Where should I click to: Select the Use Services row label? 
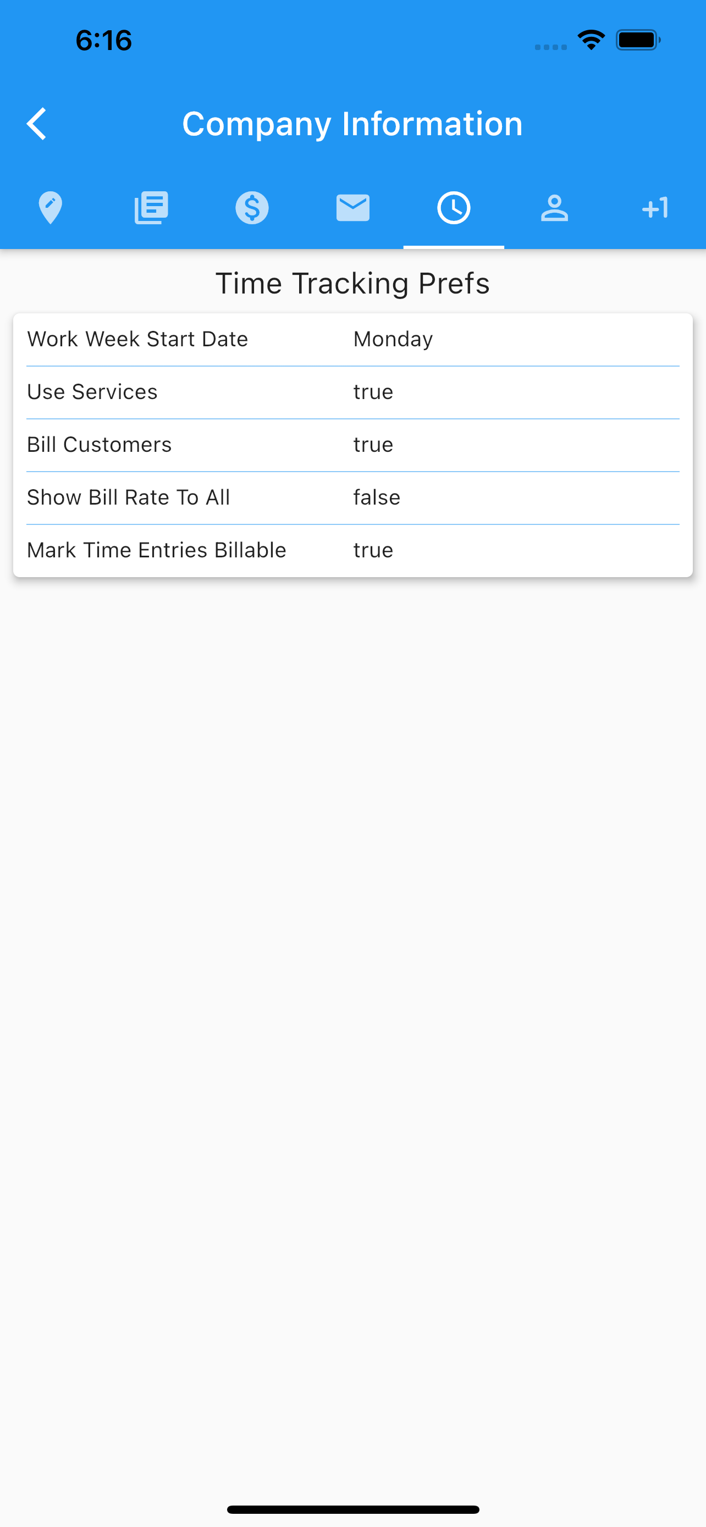pos(92,392)
